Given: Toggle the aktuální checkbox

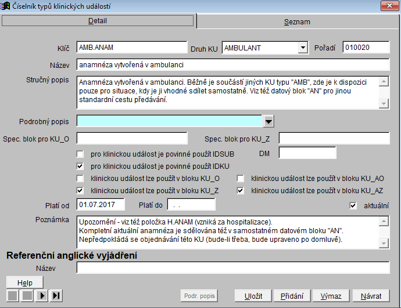Looking at the screenshot, I should click(x=353, y=205).
